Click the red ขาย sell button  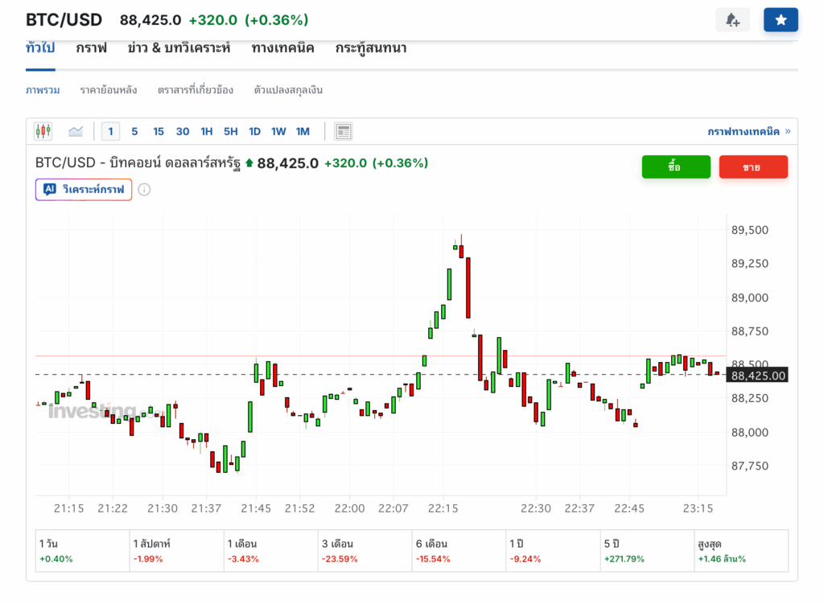(x=753, y=166)
